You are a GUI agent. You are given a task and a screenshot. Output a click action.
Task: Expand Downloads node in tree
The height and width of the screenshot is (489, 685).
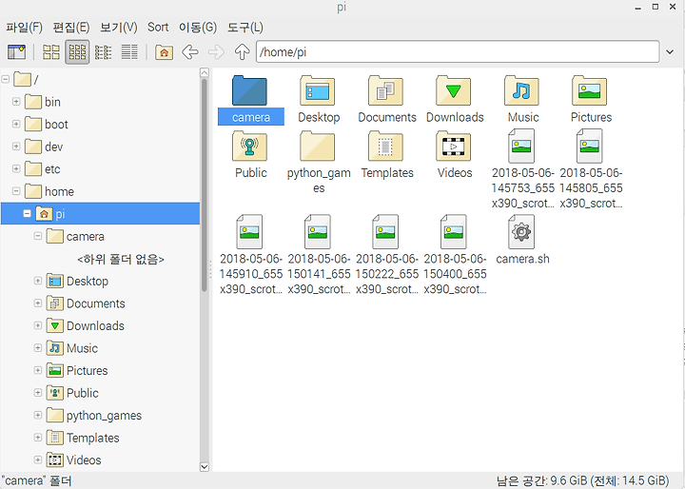[x=38, y=325]
